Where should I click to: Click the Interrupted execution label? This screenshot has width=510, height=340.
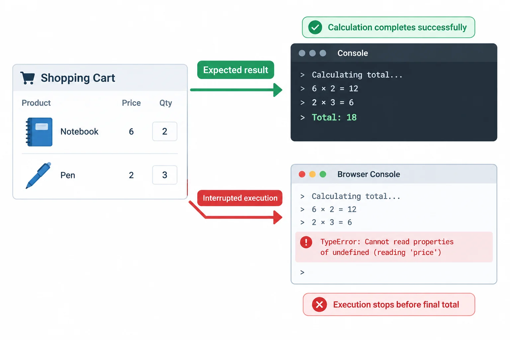click(x=240, y=198)
